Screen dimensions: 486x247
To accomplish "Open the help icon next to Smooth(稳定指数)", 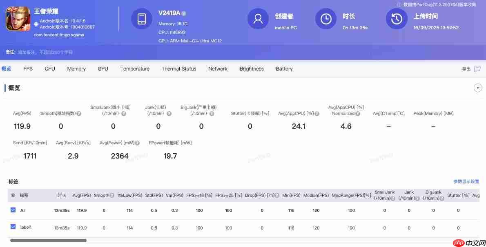I will (78, 113).
